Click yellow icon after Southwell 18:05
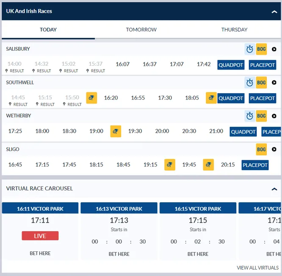The image size is (282, 276). [x=211, y=98]
